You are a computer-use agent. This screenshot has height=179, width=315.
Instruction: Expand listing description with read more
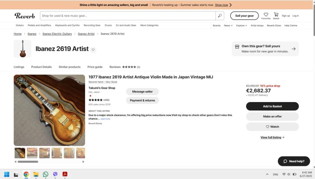point(105,119)
